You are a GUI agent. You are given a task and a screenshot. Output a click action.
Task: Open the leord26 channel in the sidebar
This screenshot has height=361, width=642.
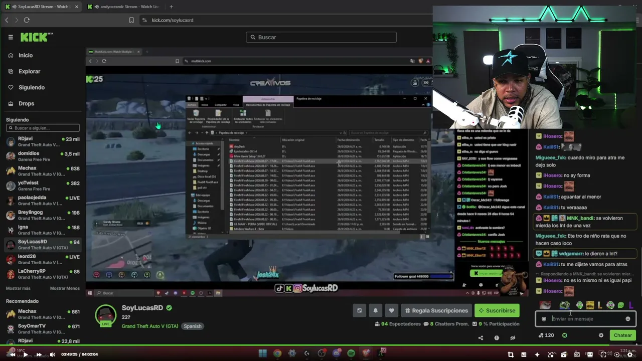point(43,259)
